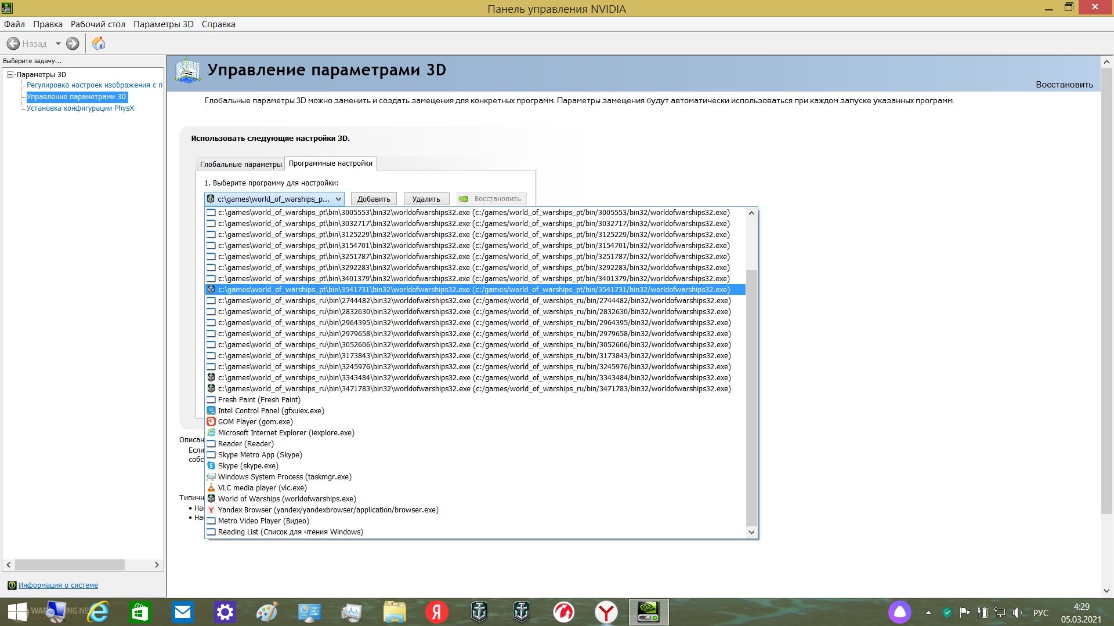
Task: Open the NVIDIA Control Panel taskbar icon
Action: click(649, 612)
